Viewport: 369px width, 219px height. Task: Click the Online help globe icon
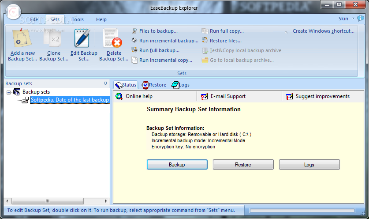pos(119,96)
